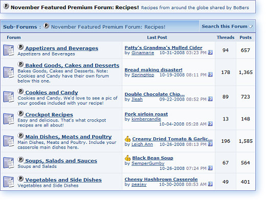Go to last post arrow for Pork sirloin roast
The image size is (266, 201).
pyautogui.click(x=210, y=123)
